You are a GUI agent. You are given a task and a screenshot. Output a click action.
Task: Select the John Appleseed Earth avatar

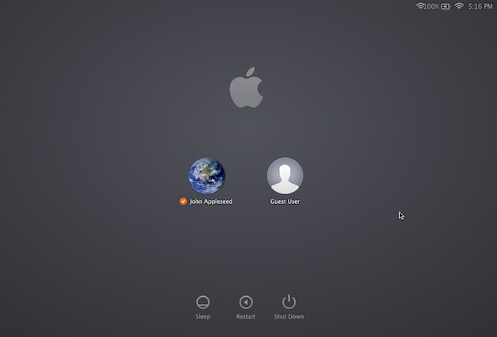tap(207, 176)
